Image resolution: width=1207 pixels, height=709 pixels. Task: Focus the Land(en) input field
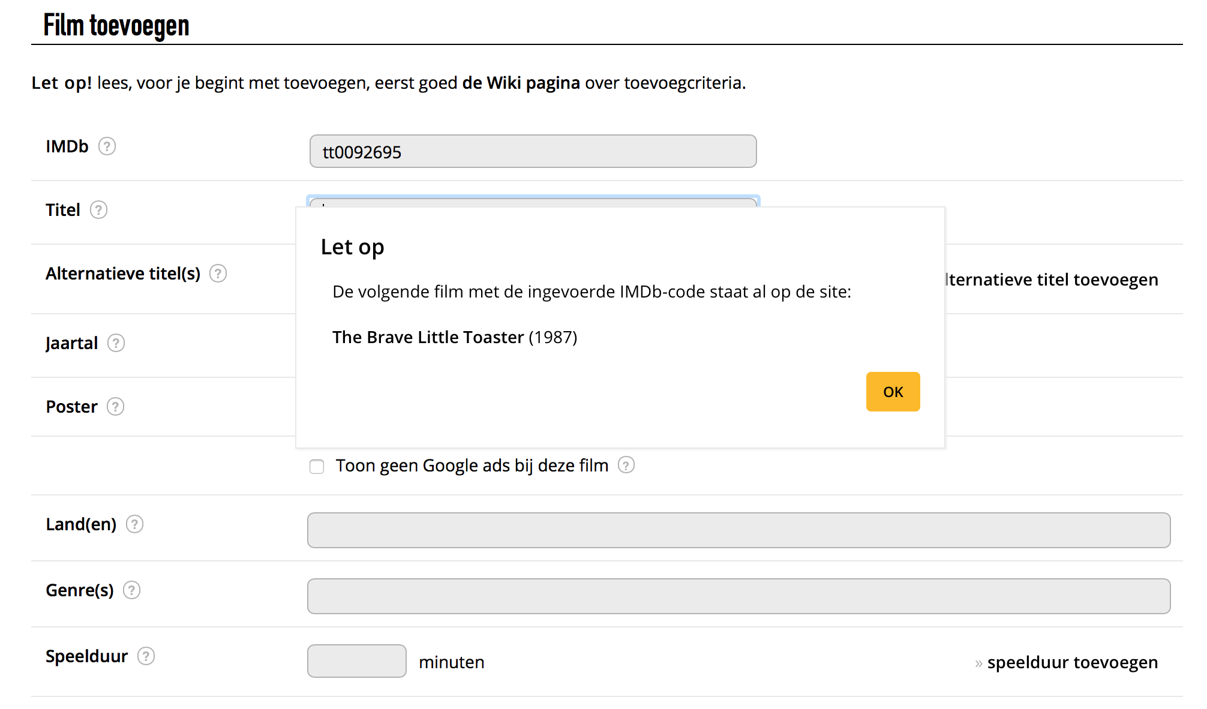pos(738,530)
